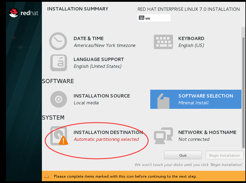Select the DATE & TIME heading
The height and width of the screenshot is (183, 246).
point(89,38)
